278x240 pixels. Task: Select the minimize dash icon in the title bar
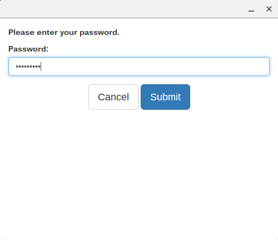251,11
